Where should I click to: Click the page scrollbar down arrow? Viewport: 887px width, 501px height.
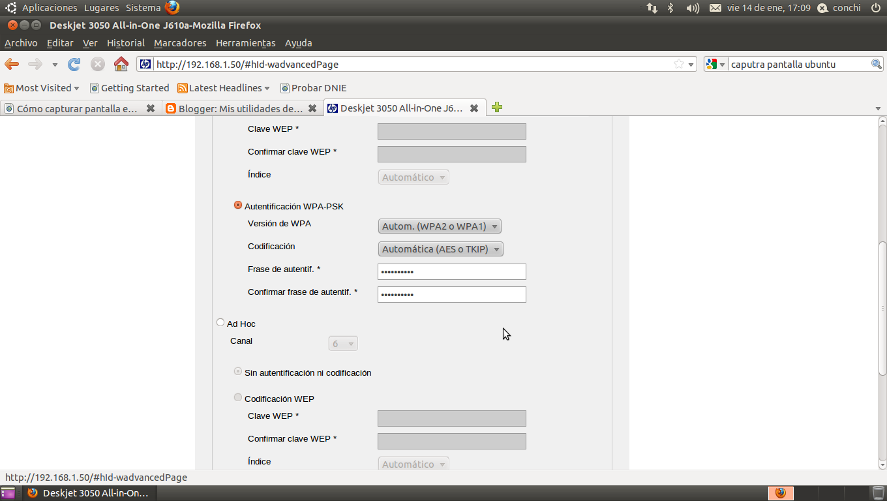pyautogui.click(x=882, y=464)
